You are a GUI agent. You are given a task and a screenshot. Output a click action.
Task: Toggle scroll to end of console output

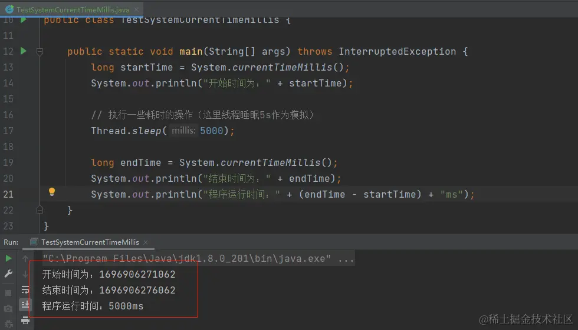25,305
